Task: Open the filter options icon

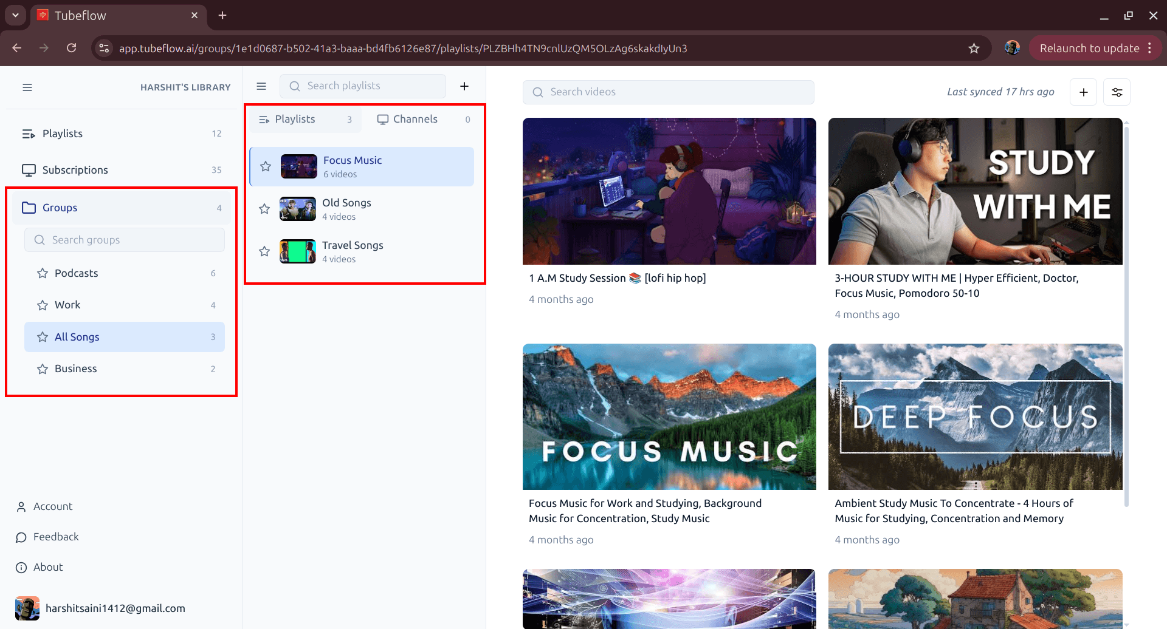Action: click(1117, 92)
